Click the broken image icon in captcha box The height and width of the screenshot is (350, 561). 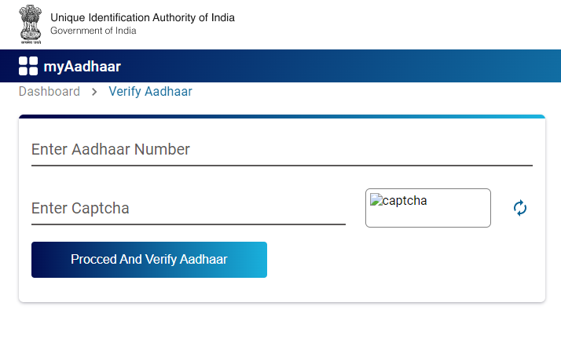pyautogui.click(x=376, y=200)
